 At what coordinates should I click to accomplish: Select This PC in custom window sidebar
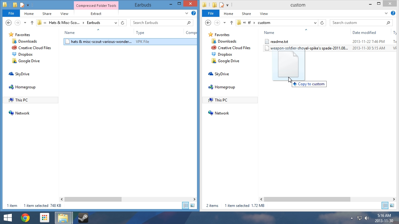click(x=230, y=100)
